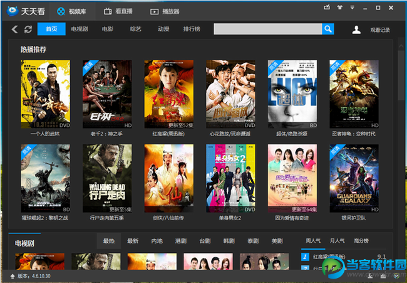The width and height of the screenshot is (407, 283).
Task: Open the 猩球崛起2 poster
Action: (x=45, y=178)
